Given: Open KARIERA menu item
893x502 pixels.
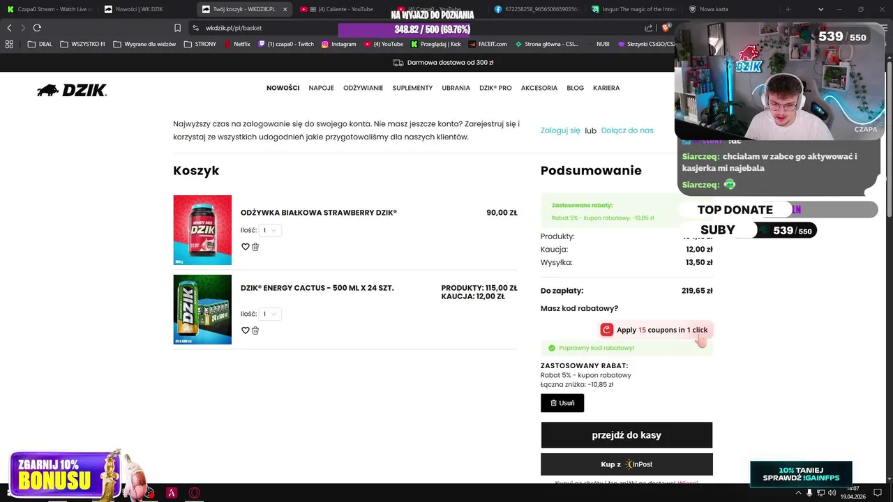Looking at the screenshot, I should click(606, 88).
